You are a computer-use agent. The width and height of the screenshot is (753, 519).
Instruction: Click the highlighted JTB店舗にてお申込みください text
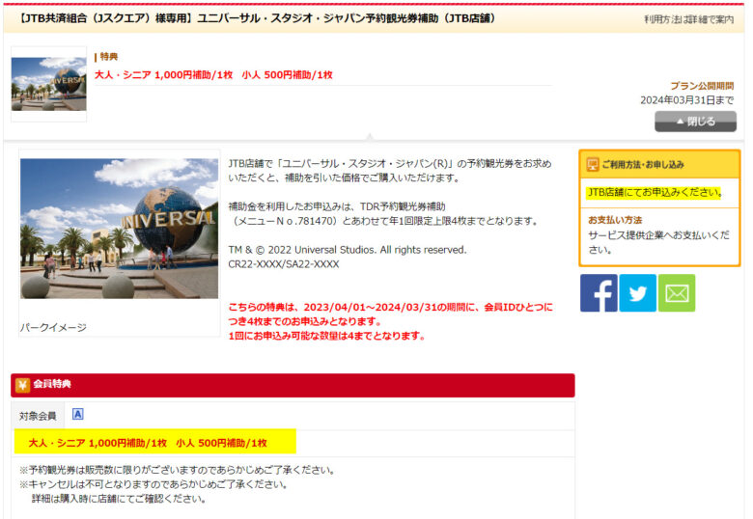[654, 192]
